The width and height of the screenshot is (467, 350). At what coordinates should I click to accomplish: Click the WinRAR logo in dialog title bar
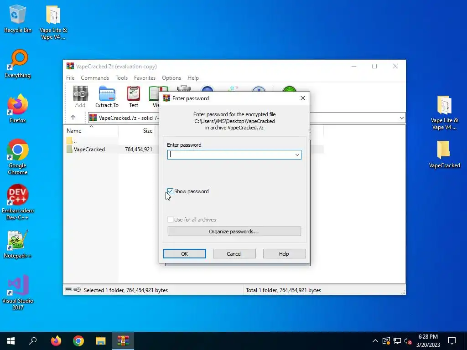pyautogui.click(x=166, y=98)
